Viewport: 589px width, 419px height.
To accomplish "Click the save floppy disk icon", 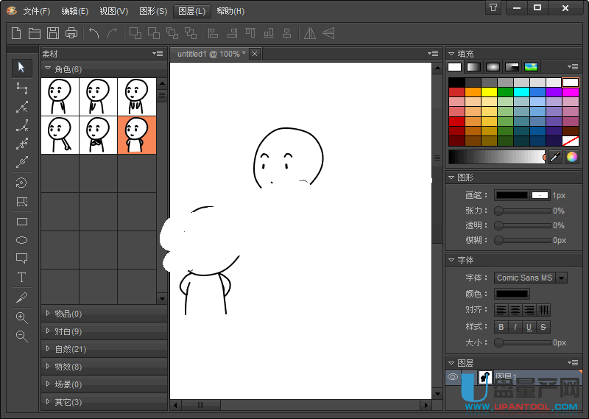I will tap(53, 33).
